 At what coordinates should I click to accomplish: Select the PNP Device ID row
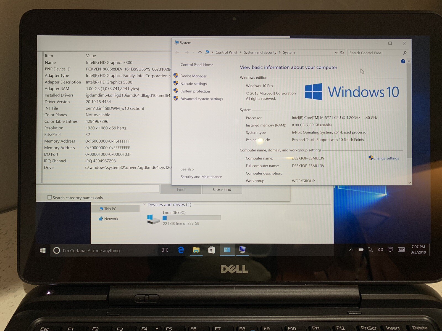click(x=107, y=69)
